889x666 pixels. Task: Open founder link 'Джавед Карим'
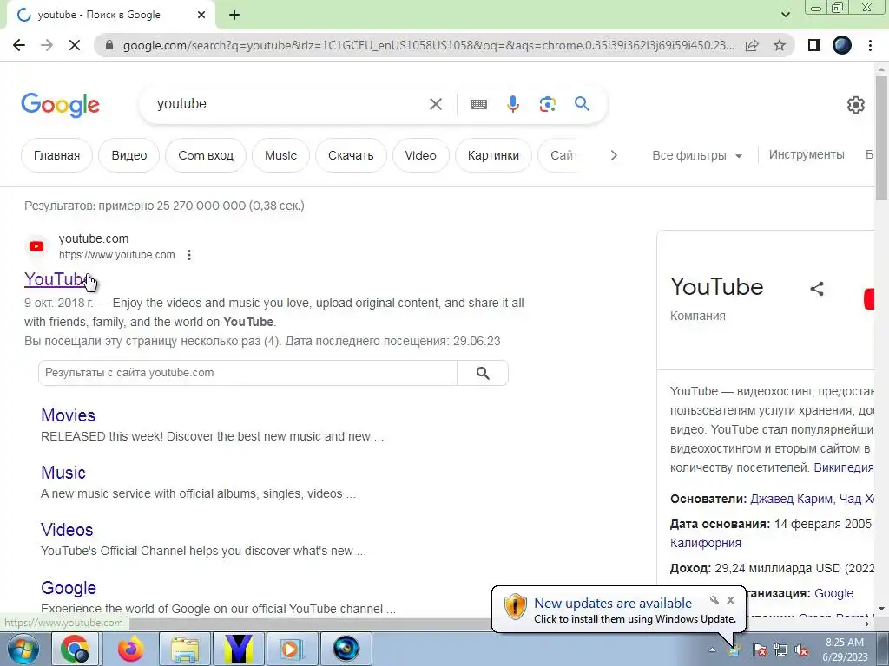[792, 499]
